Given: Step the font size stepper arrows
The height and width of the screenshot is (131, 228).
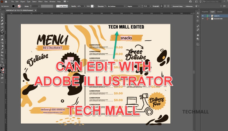Looking at the screenshot, I should point(142,6).
